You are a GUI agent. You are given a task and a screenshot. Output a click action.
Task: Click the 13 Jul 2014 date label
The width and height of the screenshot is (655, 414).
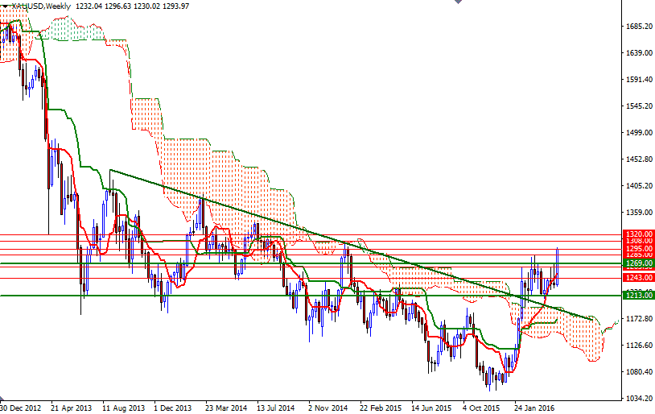(x=275, y=408)
